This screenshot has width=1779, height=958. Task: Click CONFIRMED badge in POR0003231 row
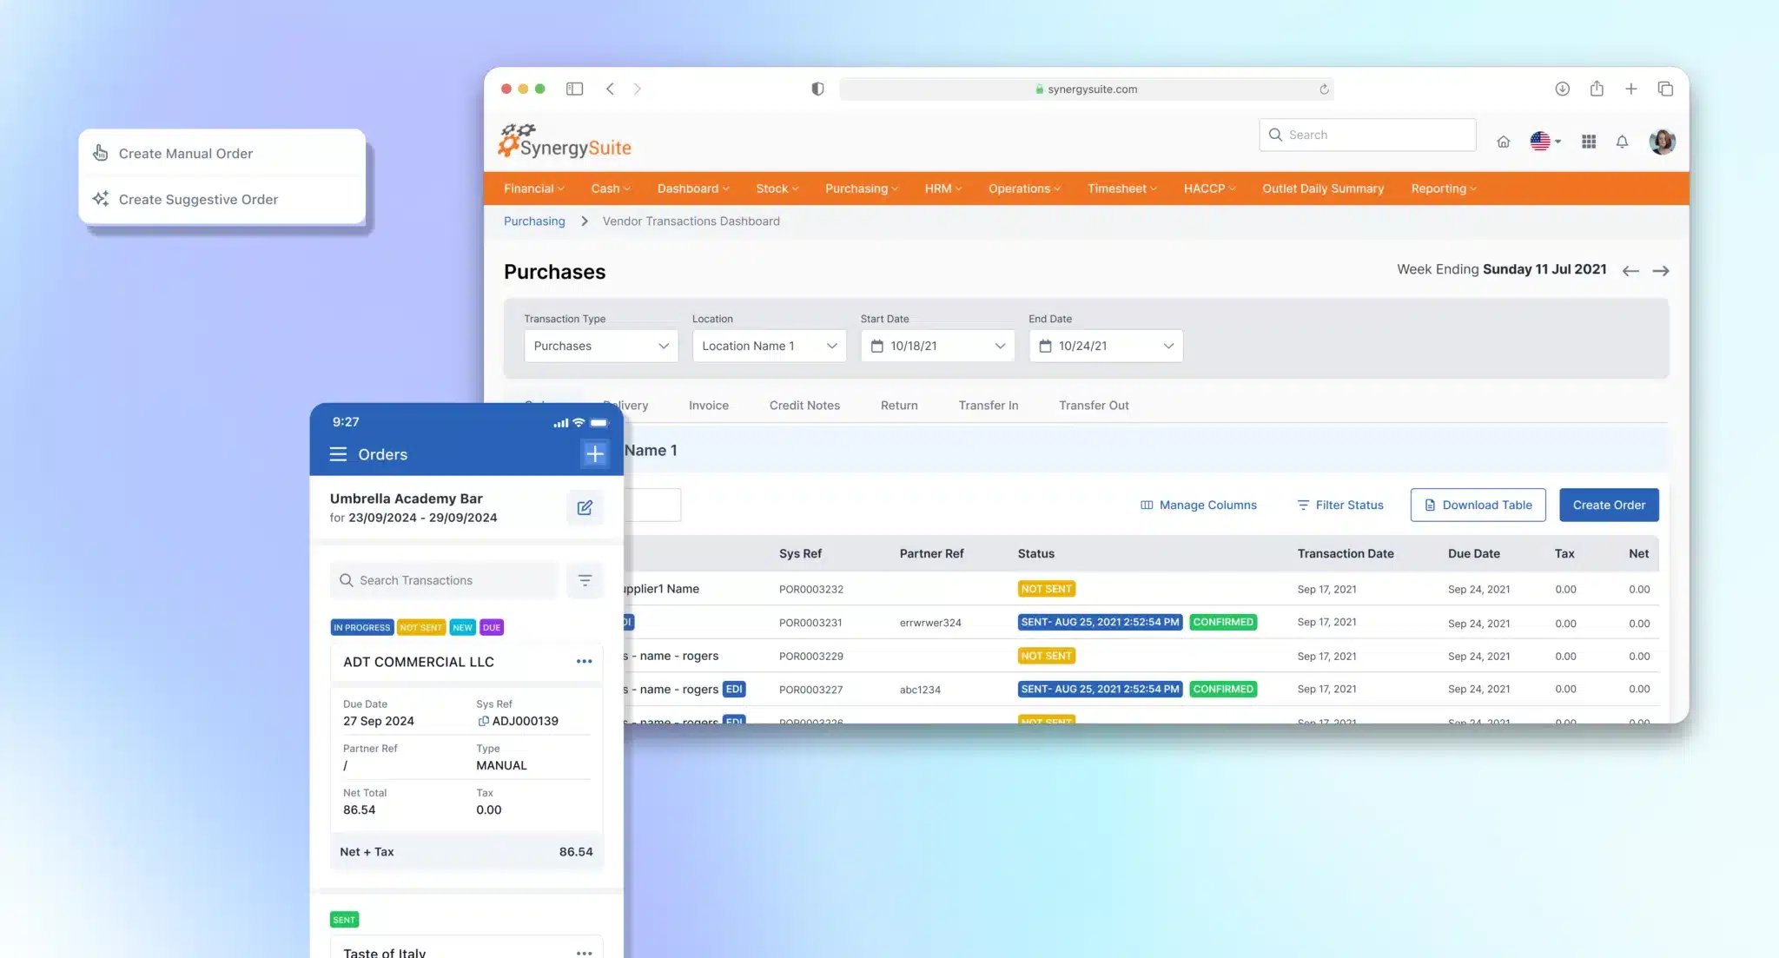tap(1223, 623)
